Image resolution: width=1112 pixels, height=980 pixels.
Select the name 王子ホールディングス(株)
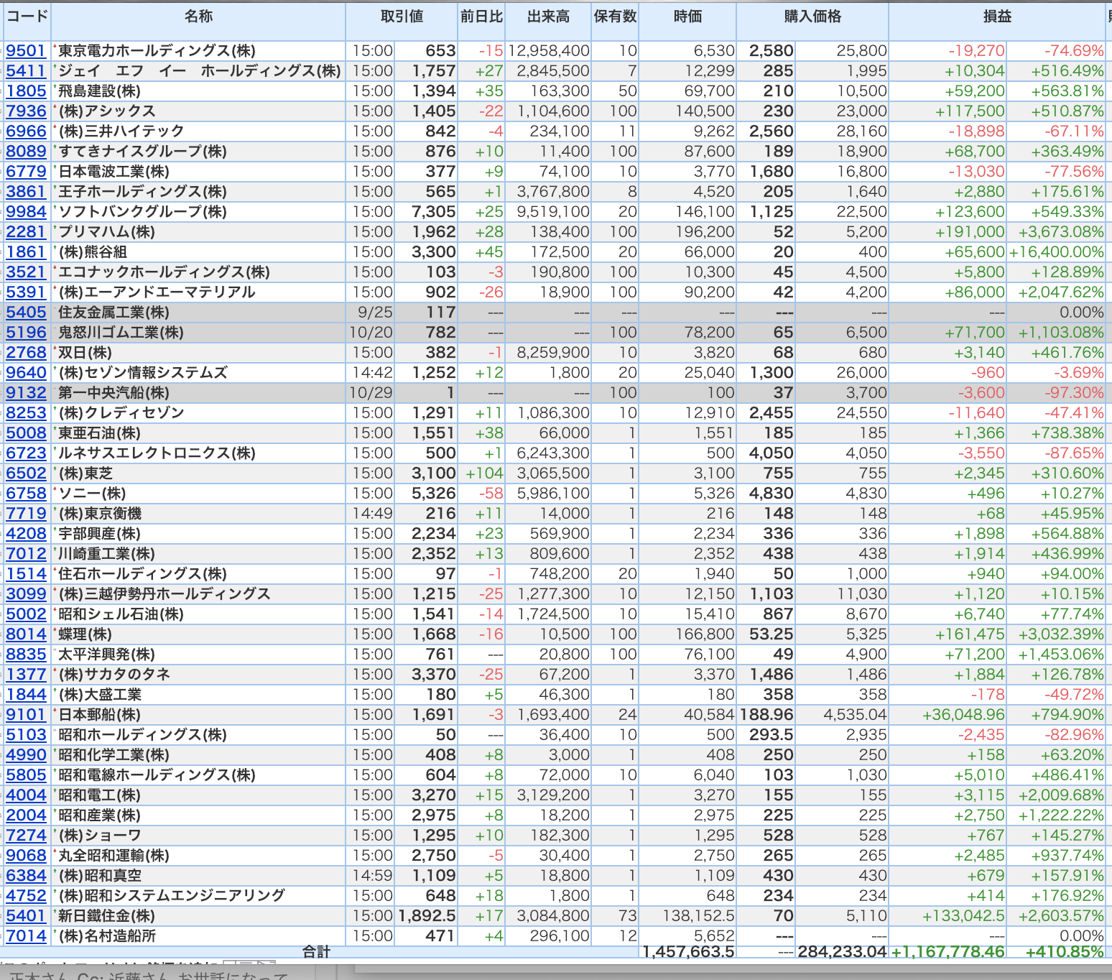pos(142,192)
